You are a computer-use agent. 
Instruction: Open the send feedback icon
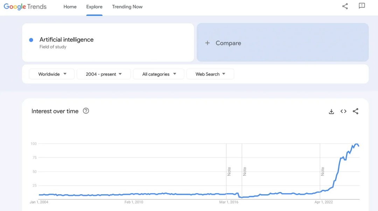coord(362,6)
